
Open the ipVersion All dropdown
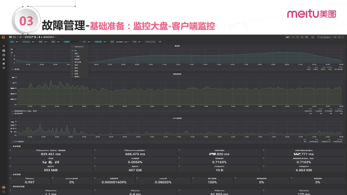(x=34, y=42)
